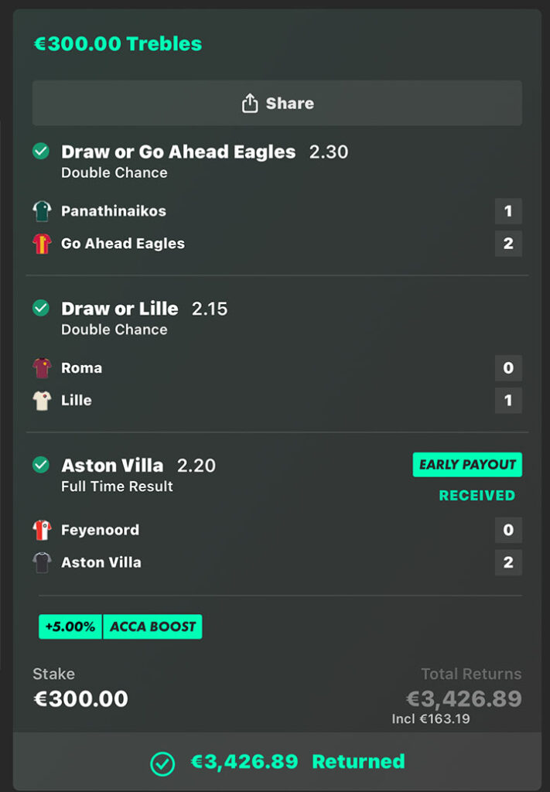
Task: Click the Roma jersey icon
Action: point(42,368)
